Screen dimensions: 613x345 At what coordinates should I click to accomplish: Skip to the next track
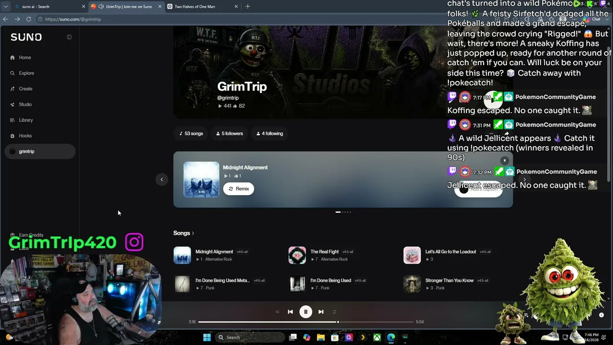[x=321, y=312]
